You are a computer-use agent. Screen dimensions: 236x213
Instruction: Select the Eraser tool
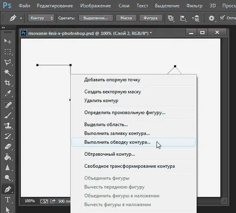8,147
